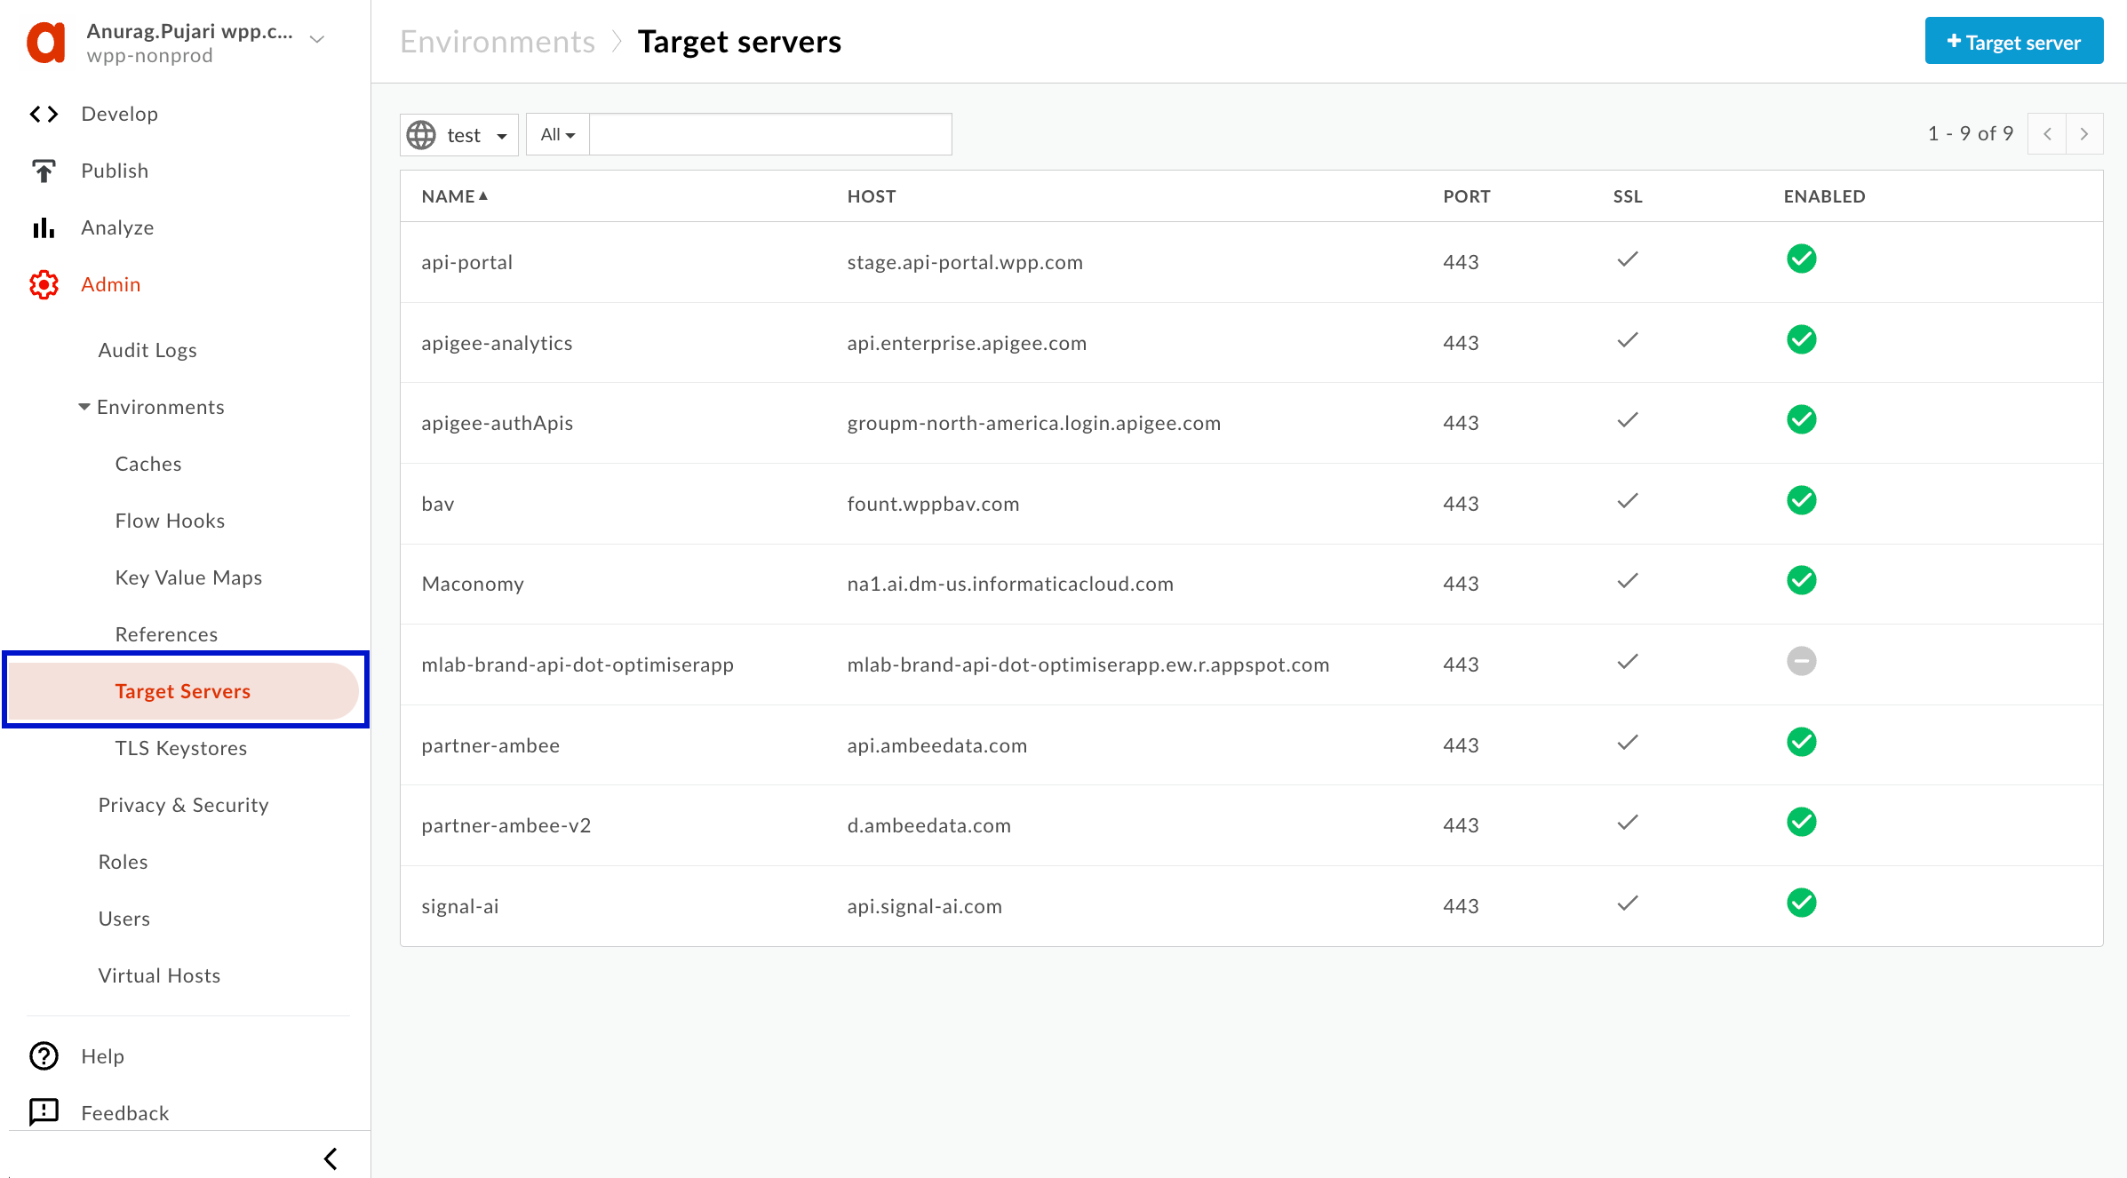The image size is (2127, 1178).
Task: Click the Admin gear icon
Action: coord(44,284)
